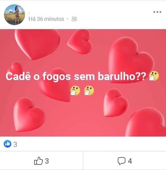166x170 pixels.
Task: Click the friends audience icon beside timestamp
Action: (74, 19)
